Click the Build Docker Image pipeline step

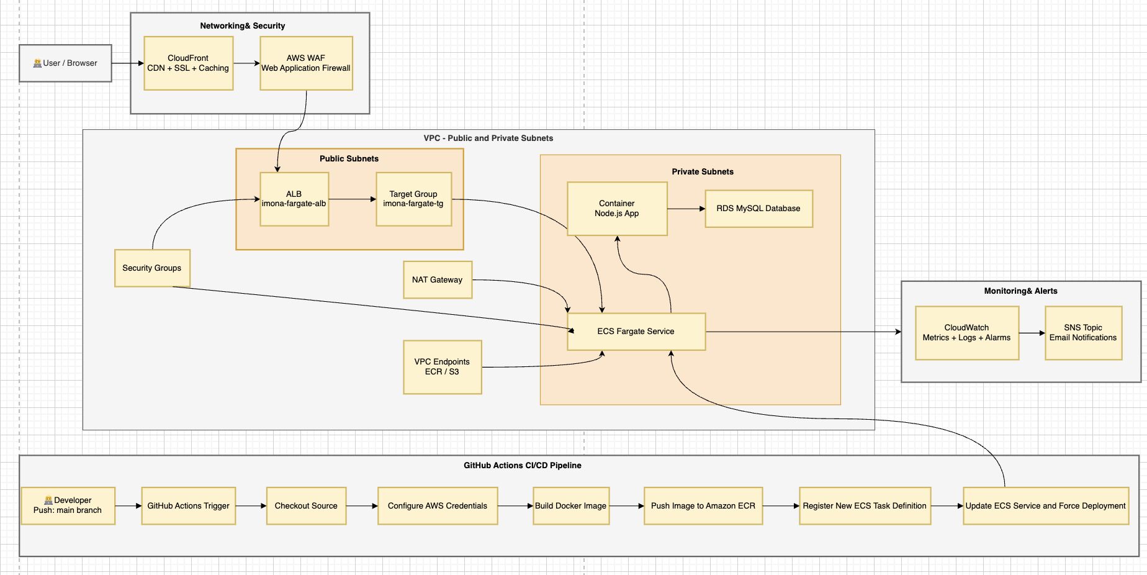pyautogui.click(x=571, y=505)
